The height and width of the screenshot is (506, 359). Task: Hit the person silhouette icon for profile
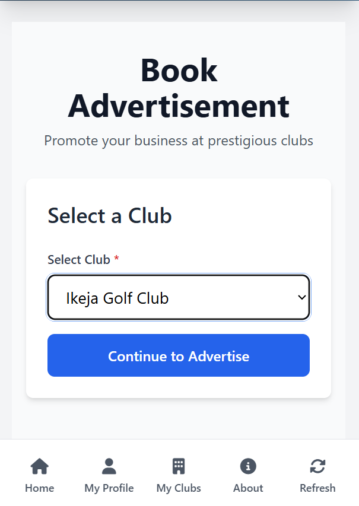(109, 466)
